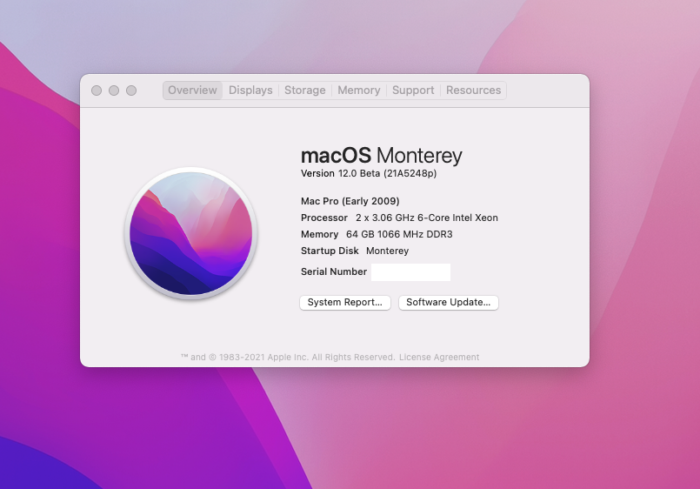This screenshot has height=489, width=700.
Task: Click the Apple copyright 1983-2021 text
Action: point(288,358)
